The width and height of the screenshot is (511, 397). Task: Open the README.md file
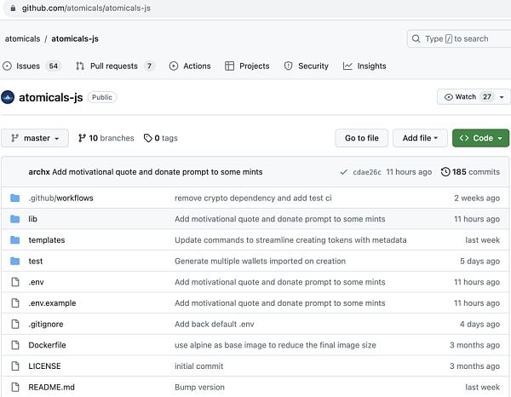(51, 387)
